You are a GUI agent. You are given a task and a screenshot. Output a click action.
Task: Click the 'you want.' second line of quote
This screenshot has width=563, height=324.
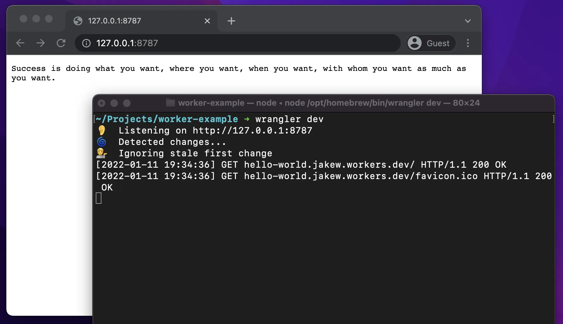click(33, 78)
